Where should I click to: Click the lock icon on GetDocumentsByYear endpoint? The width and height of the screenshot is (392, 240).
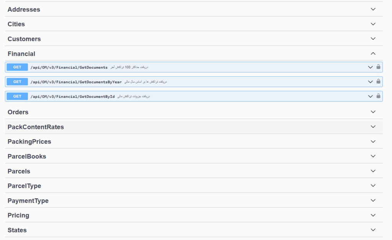point(378,81)
